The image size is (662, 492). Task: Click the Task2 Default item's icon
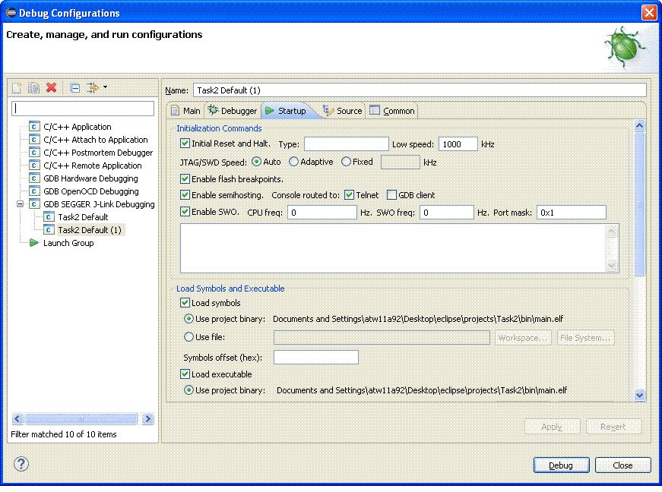(49, 217)
